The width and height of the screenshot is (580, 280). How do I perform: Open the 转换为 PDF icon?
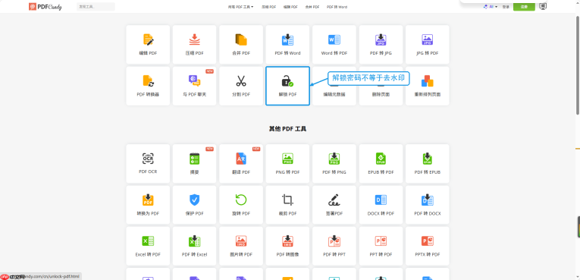(148, 200)
